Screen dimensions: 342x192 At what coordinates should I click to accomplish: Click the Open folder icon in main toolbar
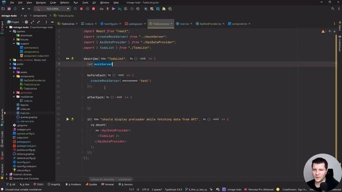(x=3, y=9)
